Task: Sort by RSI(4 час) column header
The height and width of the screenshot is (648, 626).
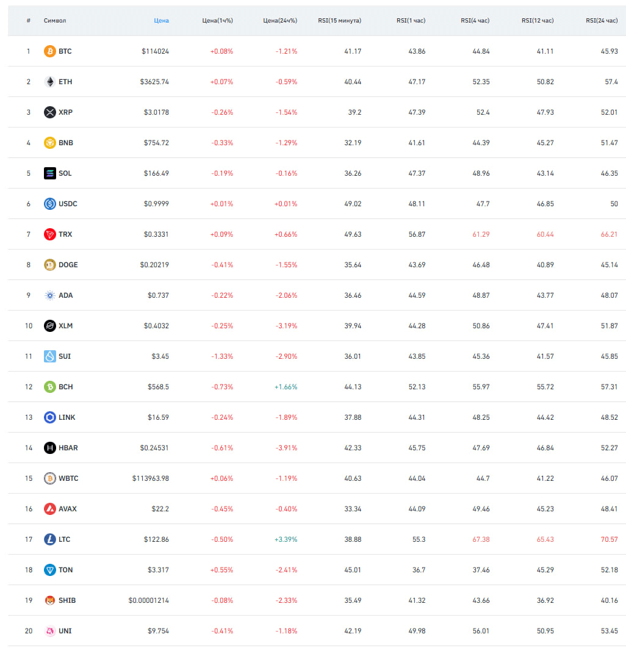Action: (x=475, y=21)
